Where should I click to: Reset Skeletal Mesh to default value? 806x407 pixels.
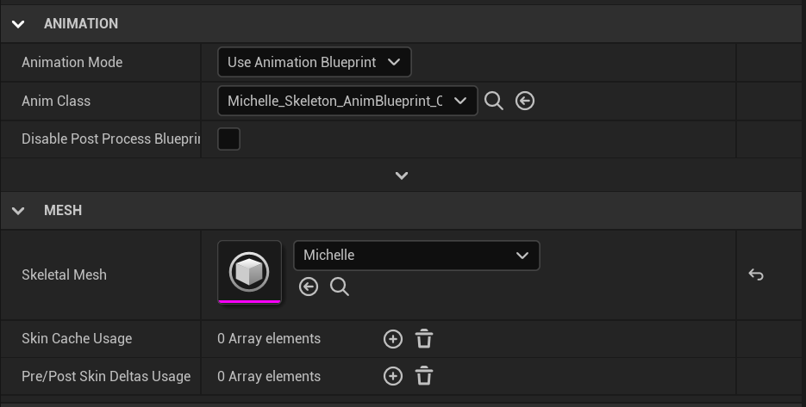point(756,274)
